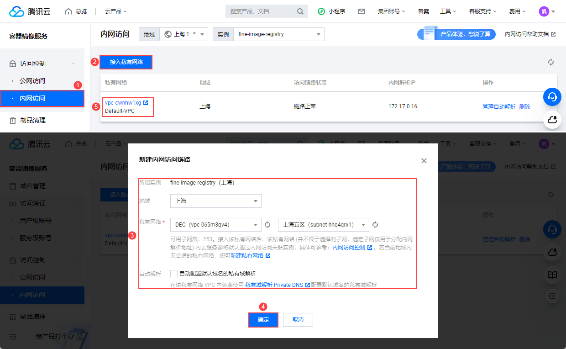Select highlighted 内网访问 in the undimmed sidebar
566x349 pixels.
pos(42,98)
